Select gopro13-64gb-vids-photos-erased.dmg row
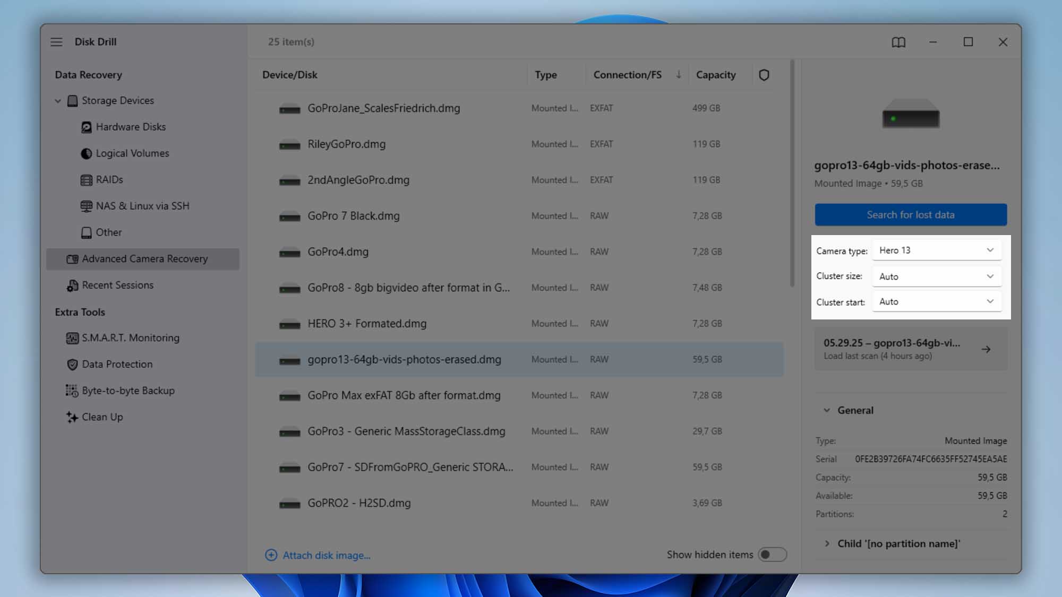Screen dimensions: 1062x597 [x=519, y=359]
